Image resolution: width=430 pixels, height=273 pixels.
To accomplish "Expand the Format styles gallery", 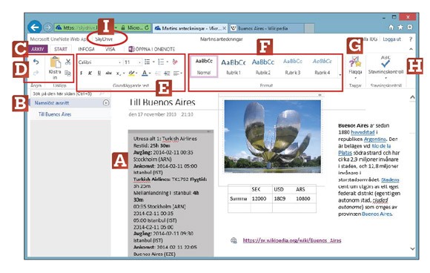I will [340, 75].
